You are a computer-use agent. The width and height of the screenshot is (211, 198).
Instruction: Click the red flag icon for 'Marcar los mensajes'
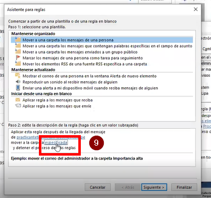click(18, 58)
